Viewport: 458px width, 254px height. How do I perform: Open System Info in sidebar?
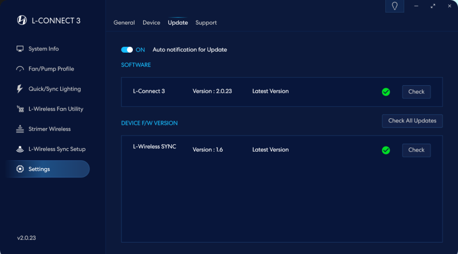pos(44,49)
